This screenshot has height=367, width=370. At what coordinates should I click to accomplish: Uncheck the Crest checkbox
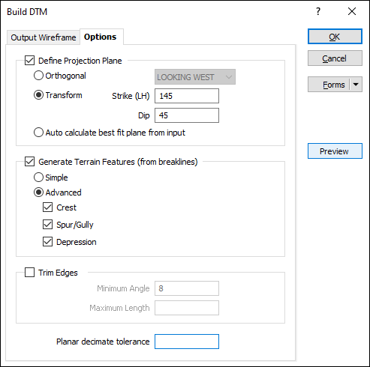[x=47, y=207]
